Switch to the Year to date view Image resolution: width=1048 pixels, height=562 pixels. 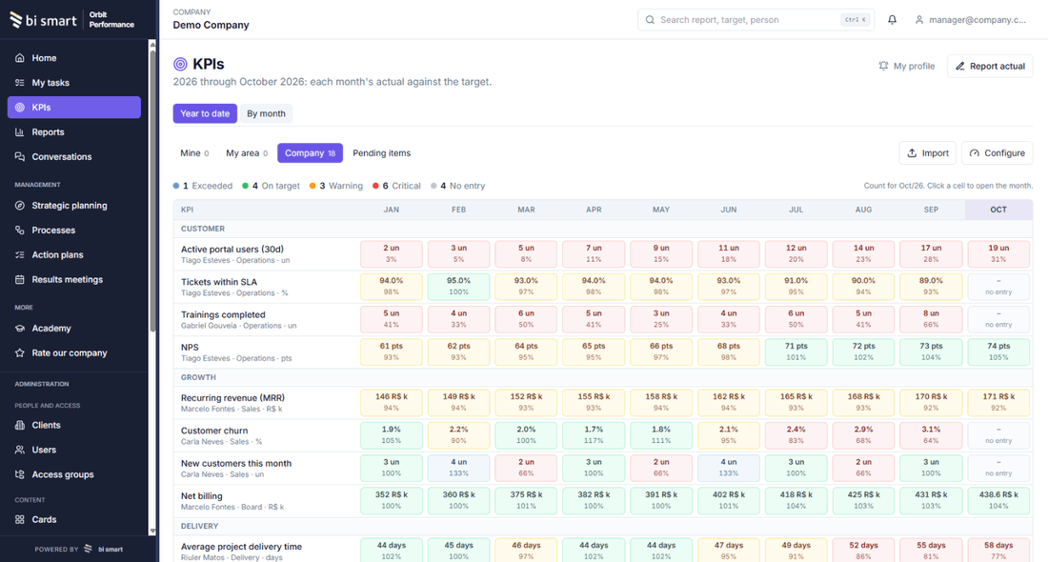(205, 113)
